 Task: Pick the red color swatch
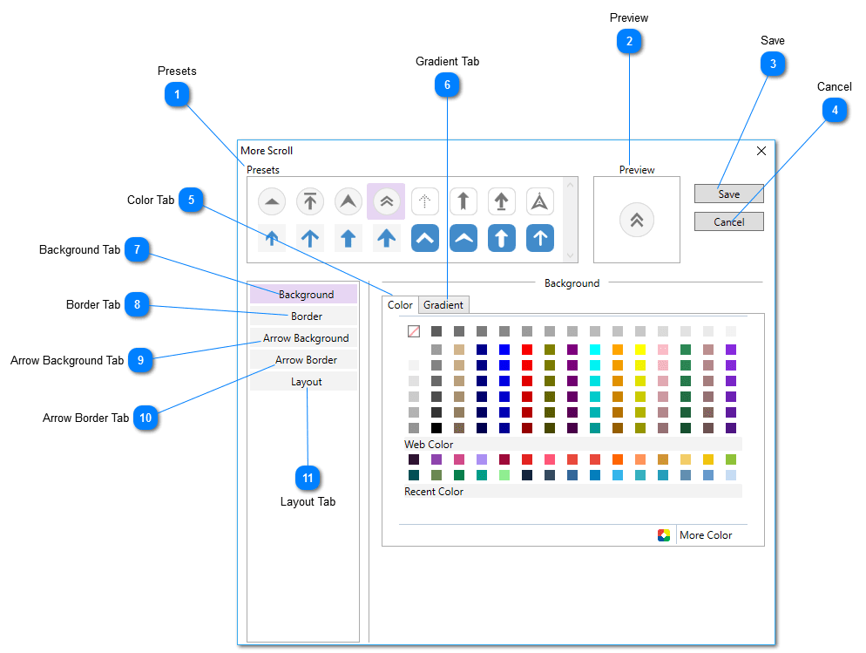[x=526, y=348]
